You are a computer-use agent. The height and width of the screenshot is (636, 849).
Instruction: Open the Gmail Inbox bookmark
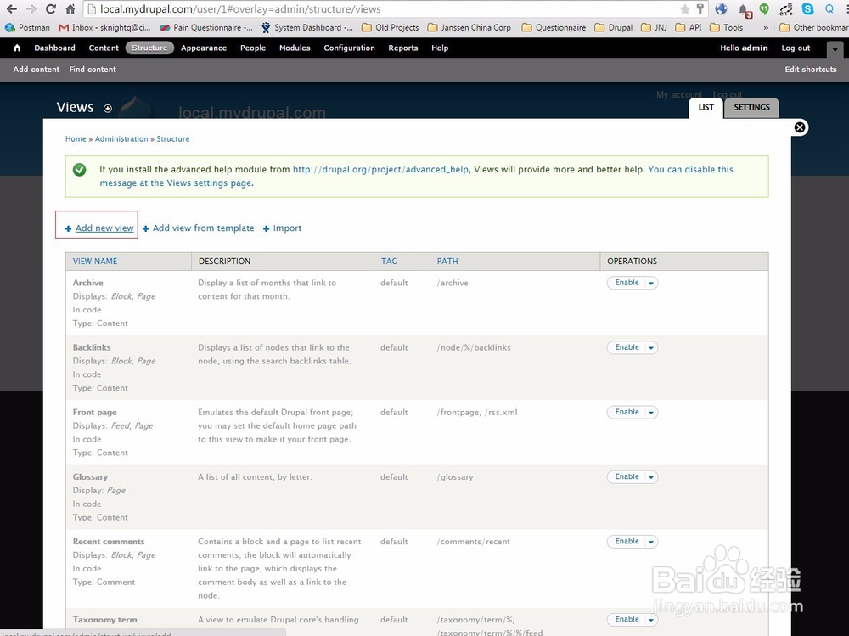(105, 27)
